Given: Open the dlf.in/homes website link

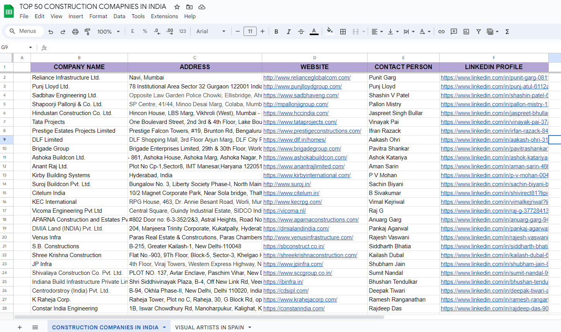Looking at the screenshot, I should pyautogui.click(x=295, y=140).
